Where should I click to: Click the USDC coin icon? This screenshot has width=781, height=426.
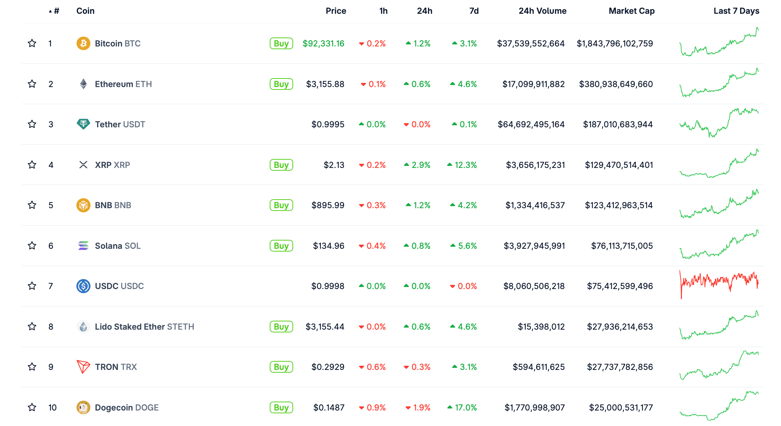coord(83,286)
